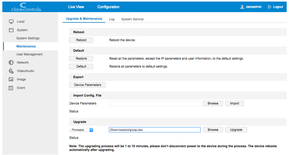Open the Configuration menu
Viewport: 289px width, 155px height.
108,7
